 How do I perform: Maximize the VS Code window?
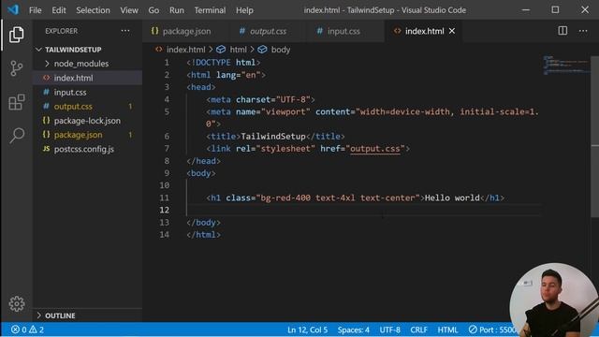555,10
